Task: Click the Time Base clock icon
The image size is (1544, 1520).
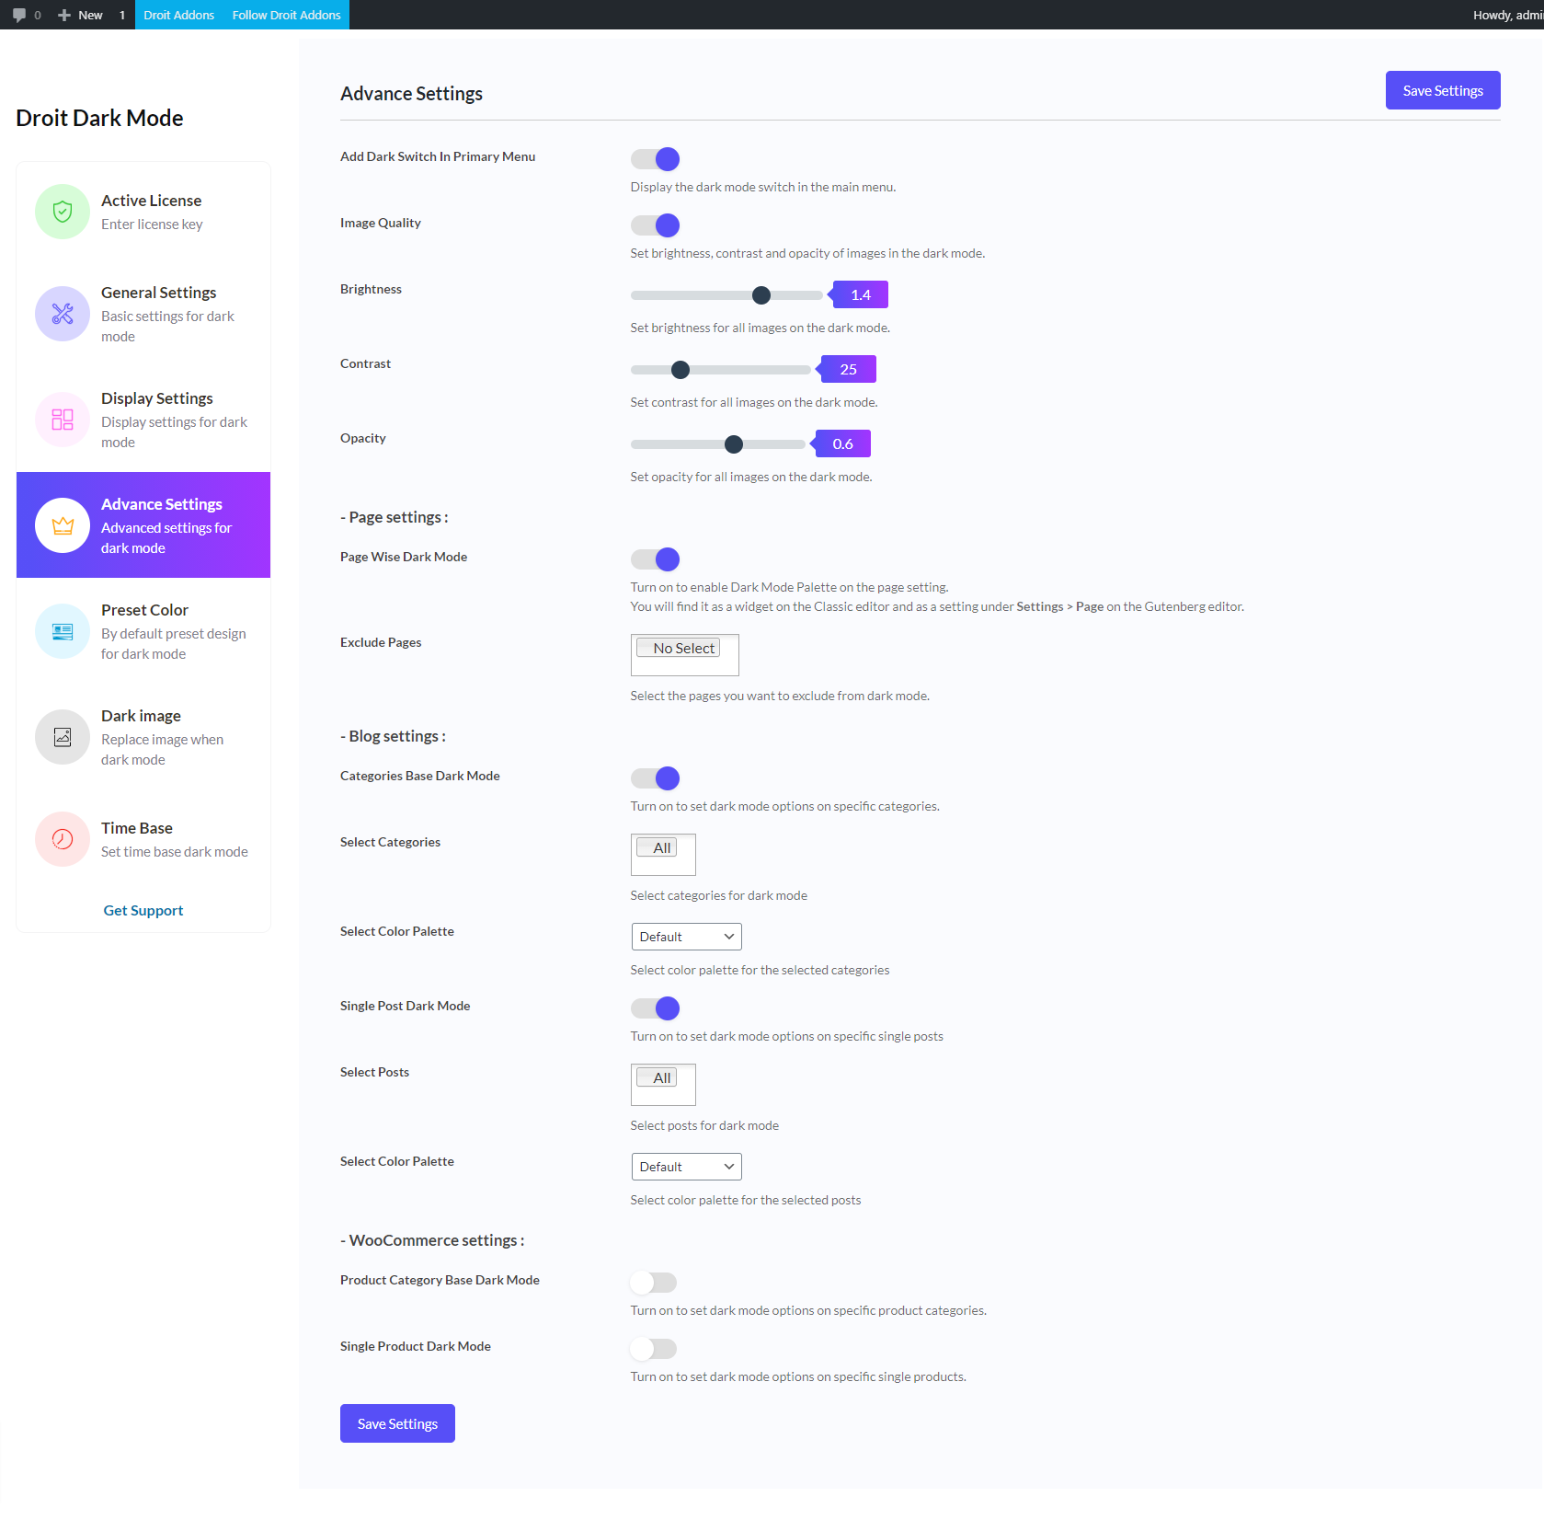Action: [63, 839]
